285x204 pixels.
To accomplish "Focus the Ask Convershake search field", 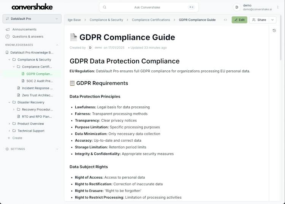I will click(149, 7).
